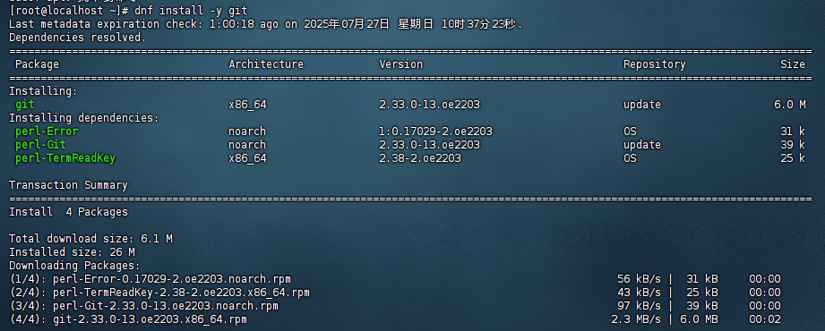Screen dimensions: 825x331
Task: Click the "2.3 MB/s" download speed
Action: [636, 318]
